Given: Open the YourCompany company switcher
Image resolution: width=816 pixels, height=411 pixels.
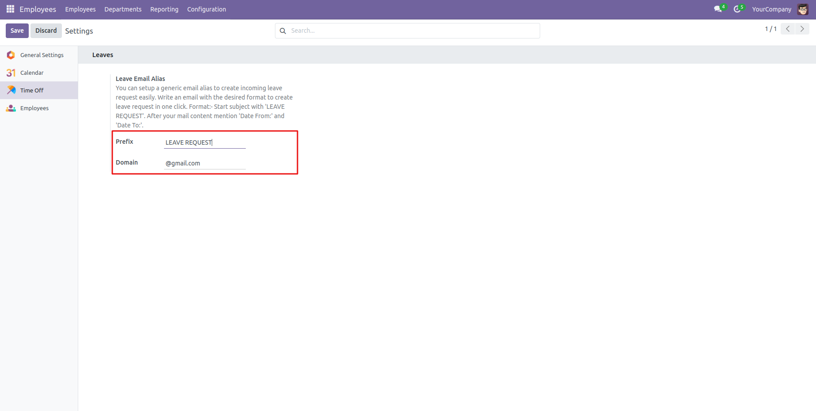Looking at the screenshot, I should 771,9.
